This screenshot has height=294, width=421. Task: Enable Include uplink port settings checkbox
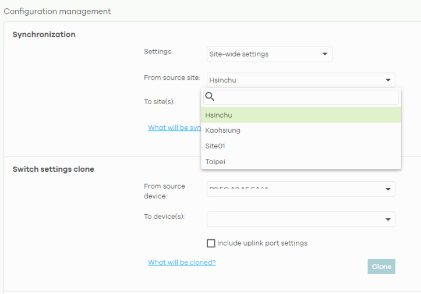[x=211, y=243]
